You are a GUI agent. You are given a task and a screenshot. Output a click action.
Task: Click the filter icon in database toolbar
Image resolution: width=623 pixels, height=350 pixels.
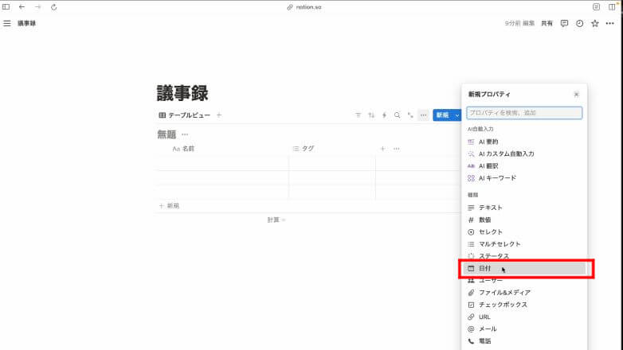point(358,115)
